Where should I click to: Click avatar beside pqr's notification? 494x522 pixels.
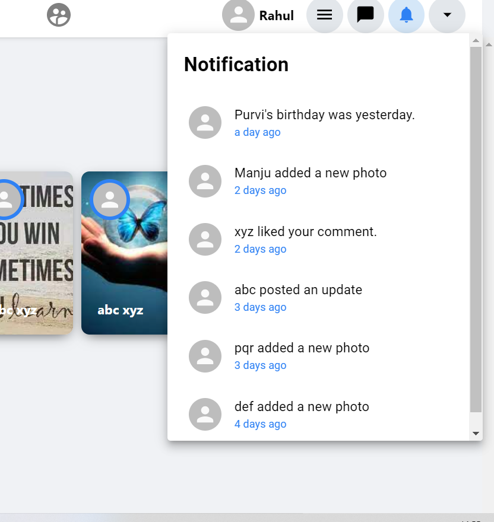pos(205,357)
